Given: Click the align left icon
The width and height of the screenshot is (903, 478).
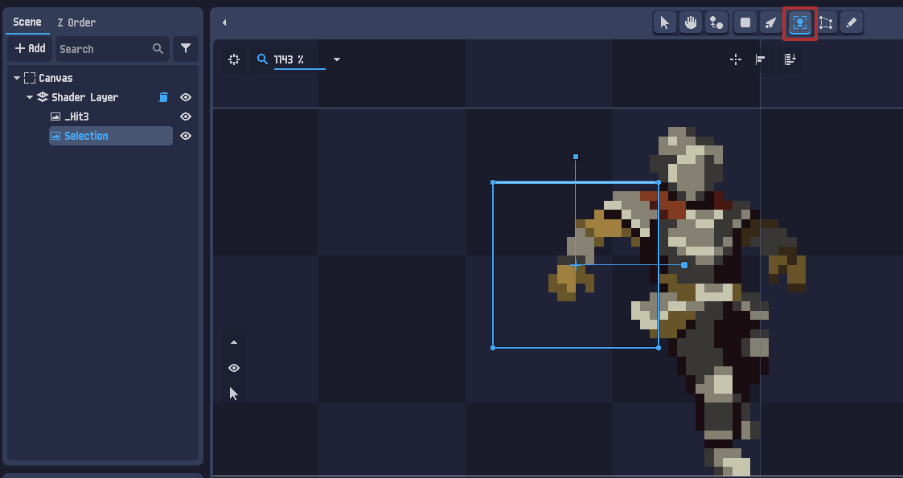Looking at the screenshot, I should 761,59.
